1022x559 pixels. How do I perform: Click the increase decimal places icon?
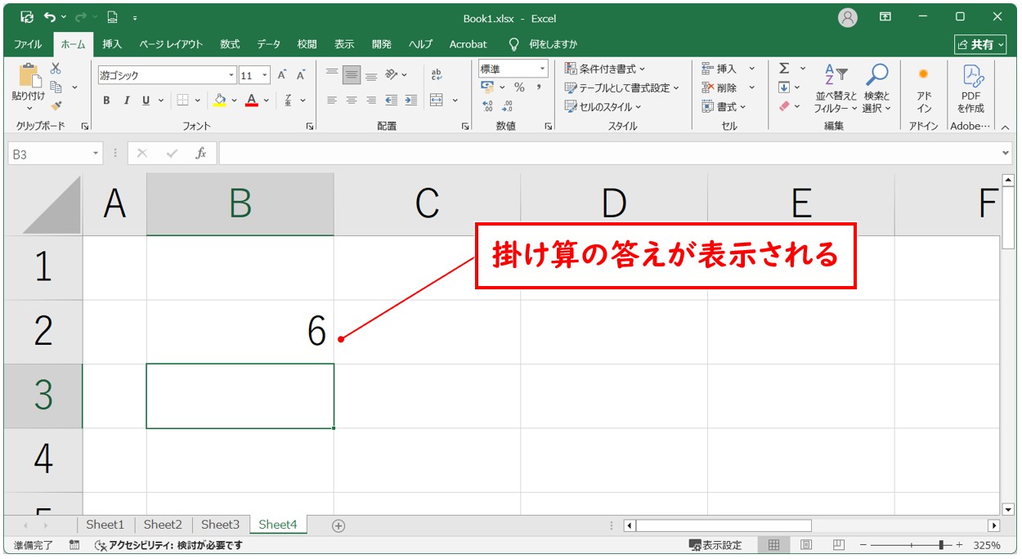pos(488,106)
